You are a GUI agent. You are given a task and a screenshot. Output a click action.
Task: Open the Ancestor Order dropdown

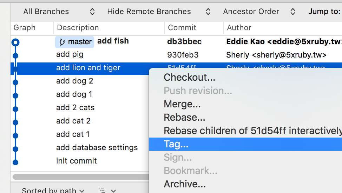259,12
